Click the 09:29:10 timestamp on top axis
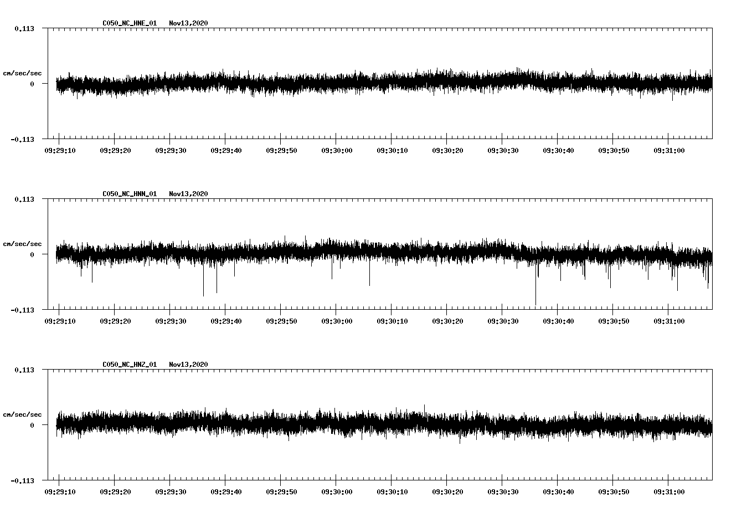752x512 pixels. (x=61, y=149)
